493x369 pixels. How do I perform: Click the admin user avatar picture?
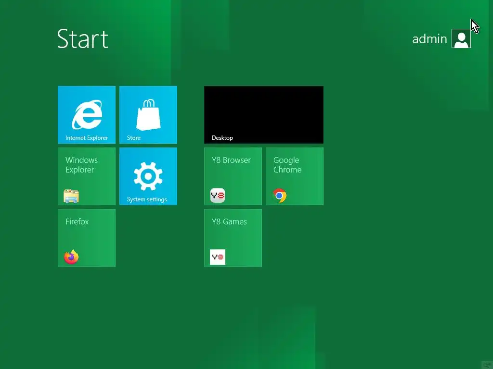461,38
